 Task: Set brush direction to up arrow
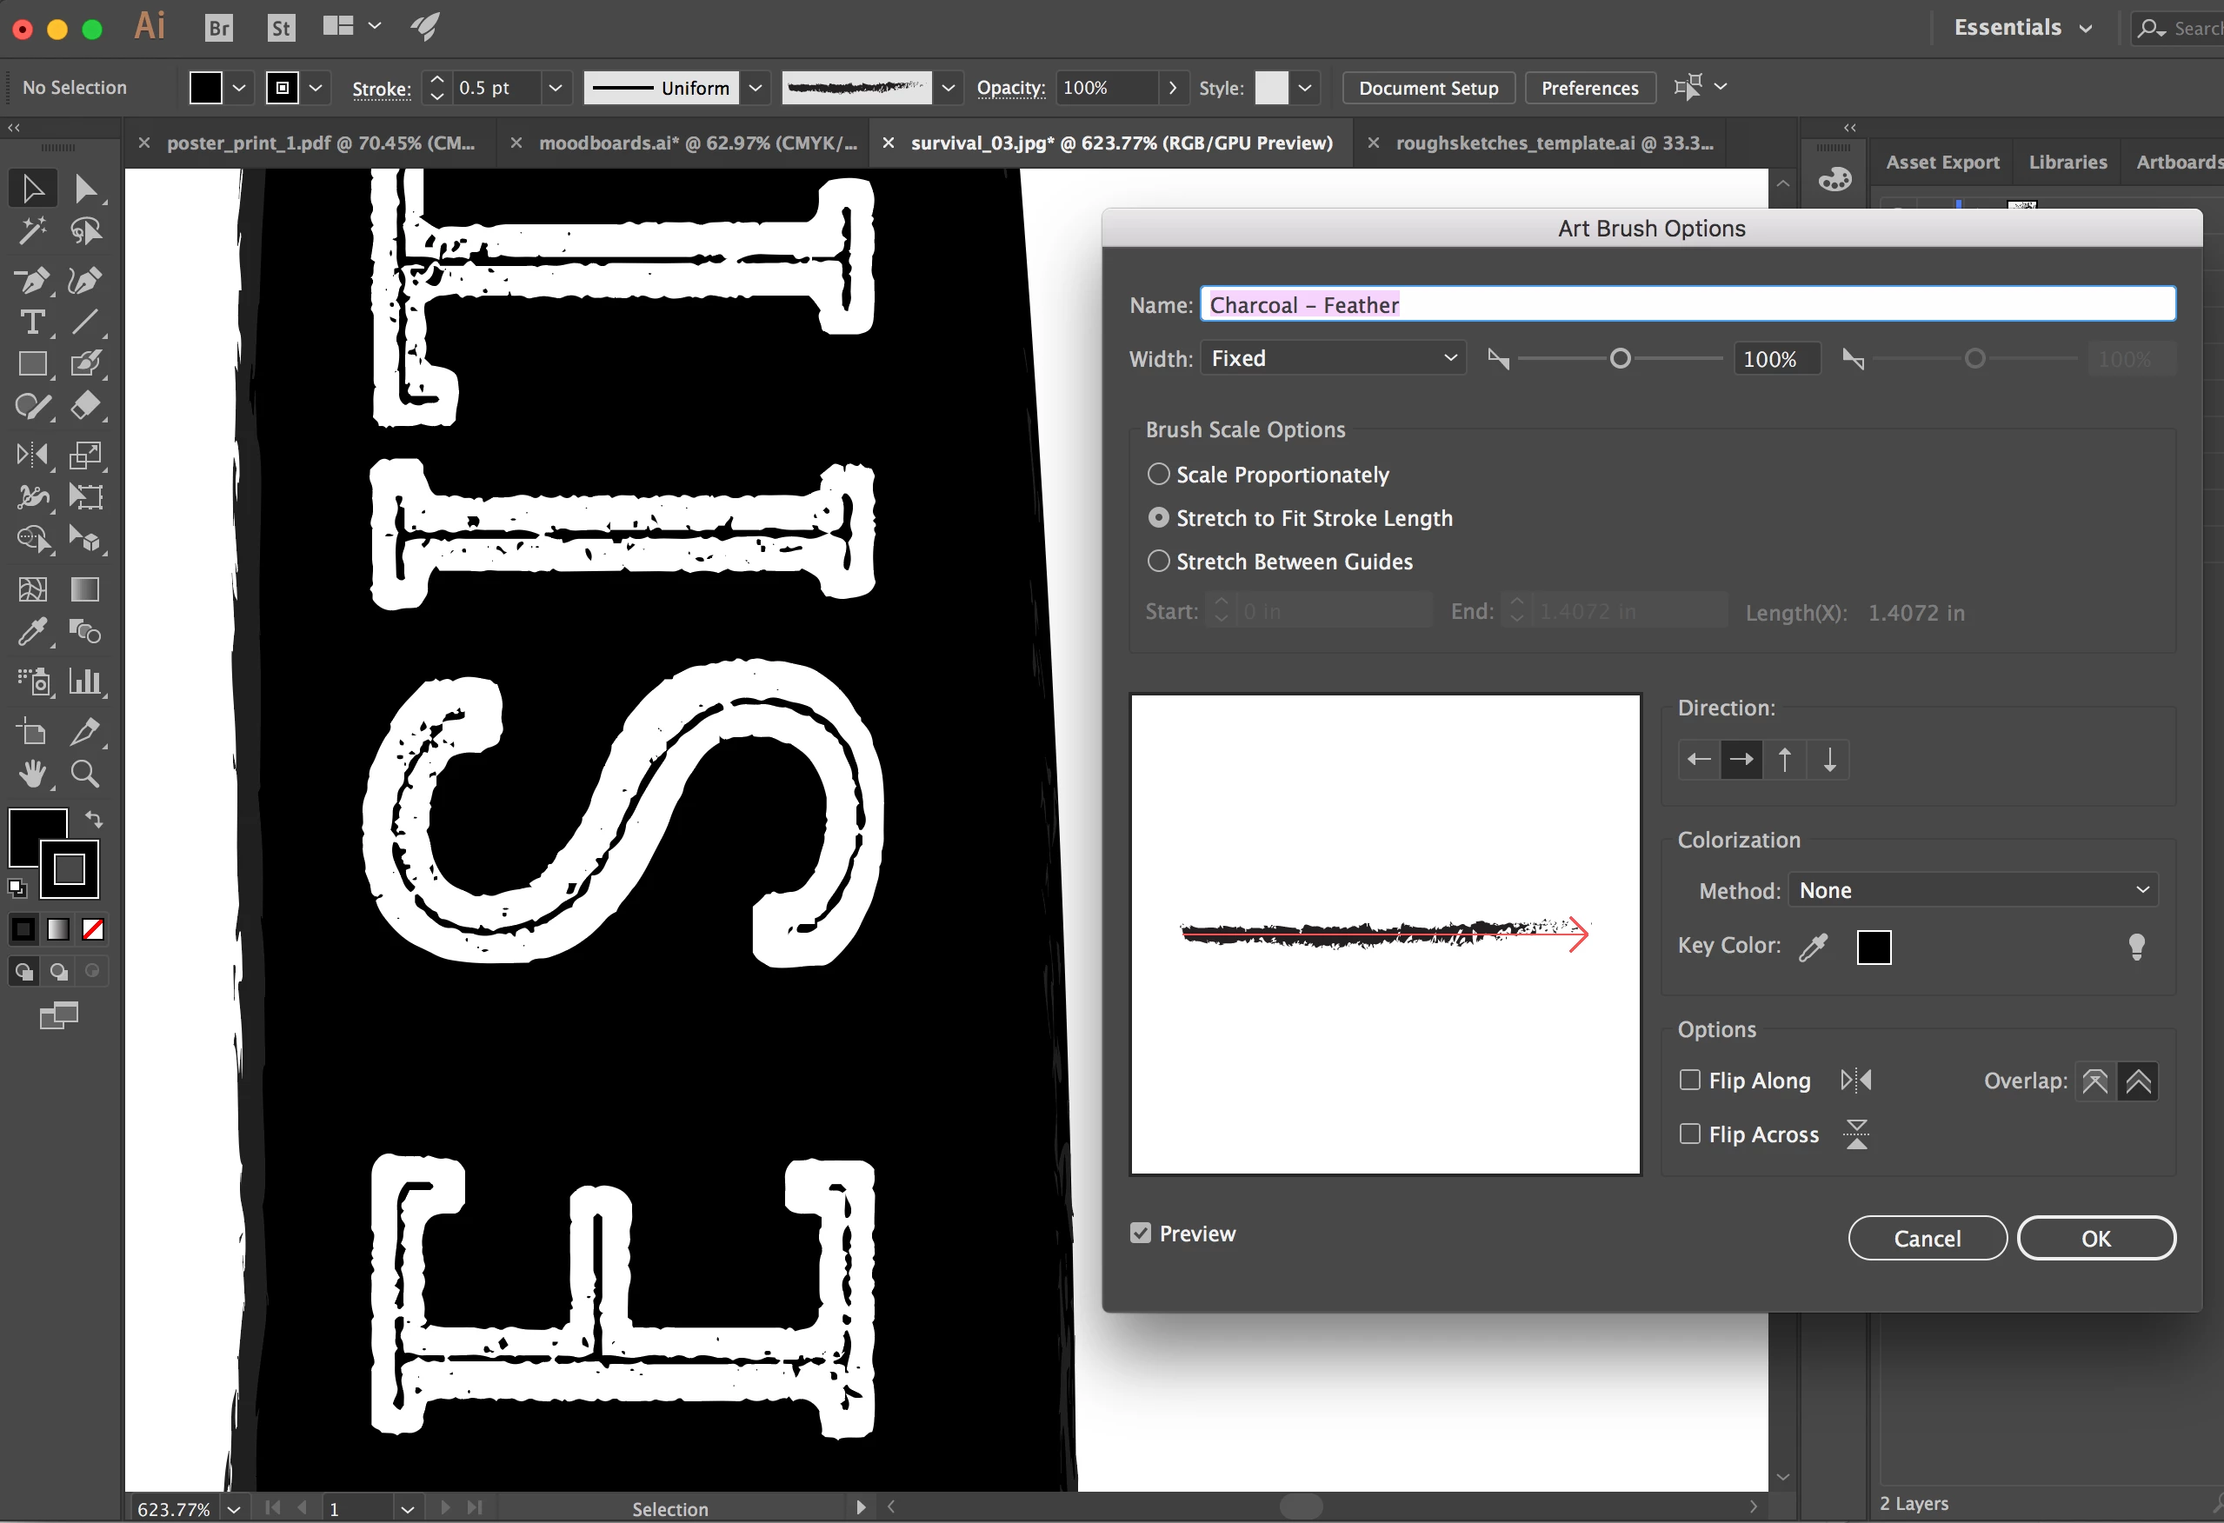click(1785, 760)
